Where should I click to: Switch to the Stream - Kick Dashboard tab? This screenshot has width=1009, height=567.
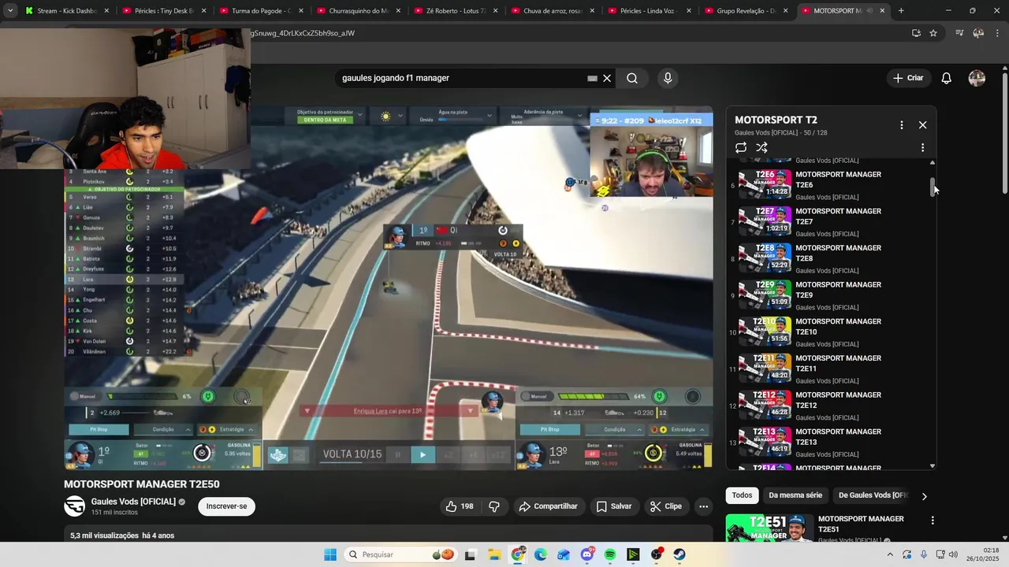pos(68,11)
